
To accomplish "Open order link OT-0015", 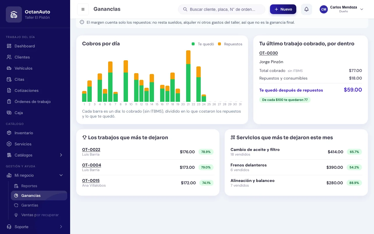I will [x=91, y=180].
